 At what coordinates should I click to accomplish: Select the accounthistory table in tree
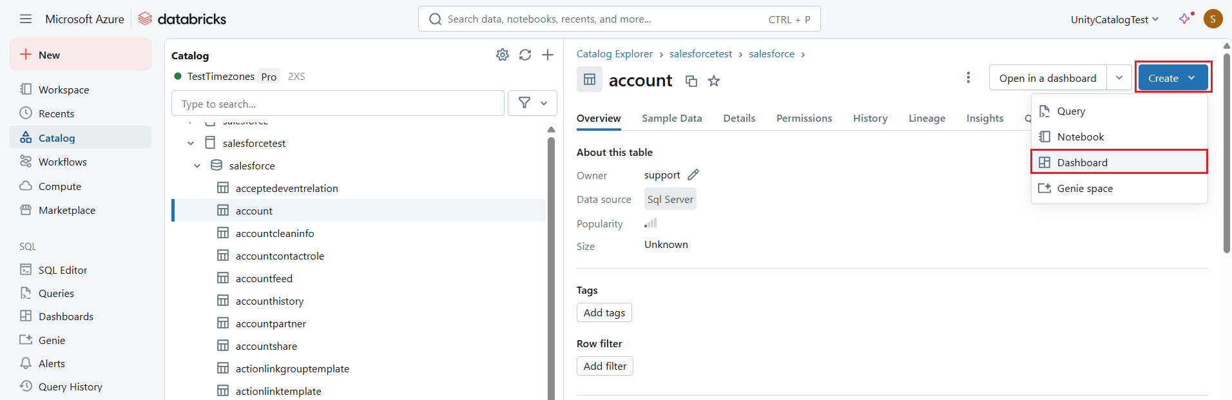(x=269, y=301)
